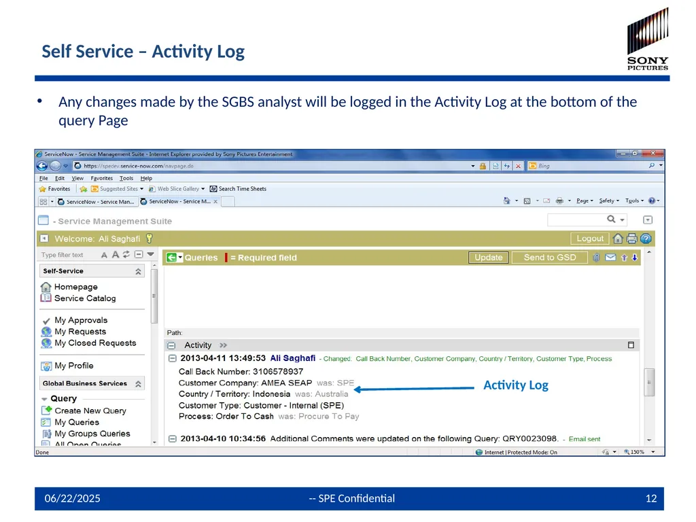Click IE command bar Home icon
Screen dimensions: 696x522
tap(507, 201)
